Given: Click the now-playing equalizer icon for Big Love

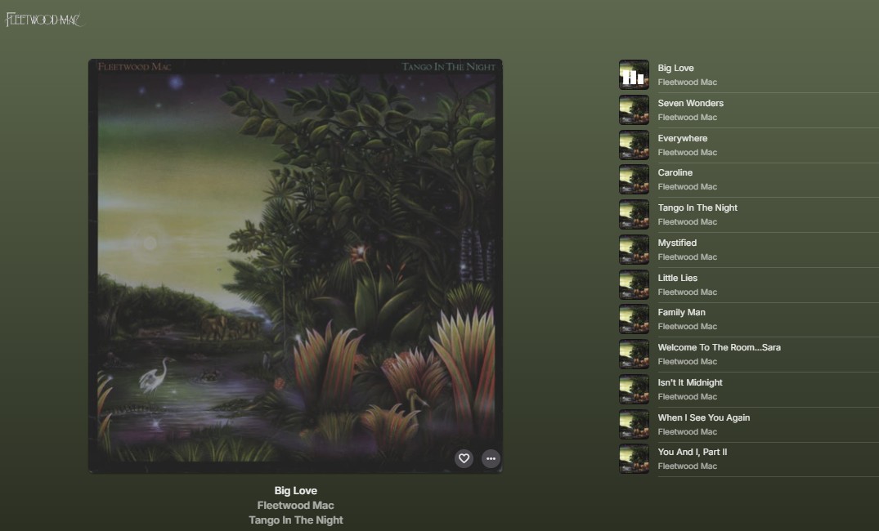Looking at the screenshot, I should 634,75.
